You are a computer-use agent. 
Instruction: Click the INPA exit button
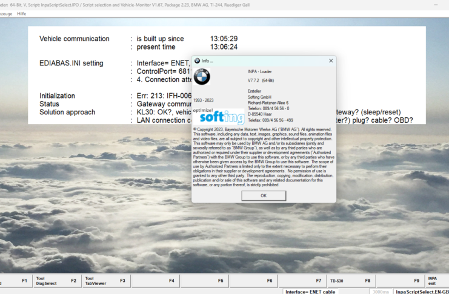pos(437,281)
